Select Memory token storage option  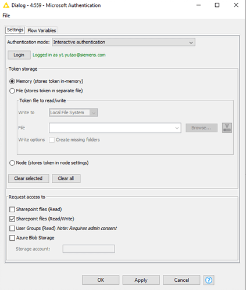pyautogui.click(x=12, y=81)
